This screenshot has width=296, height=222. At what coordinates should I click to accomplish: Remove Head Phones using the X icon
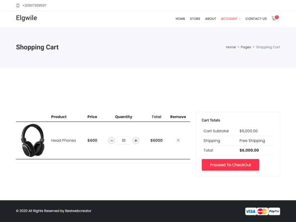click(178, 140)
